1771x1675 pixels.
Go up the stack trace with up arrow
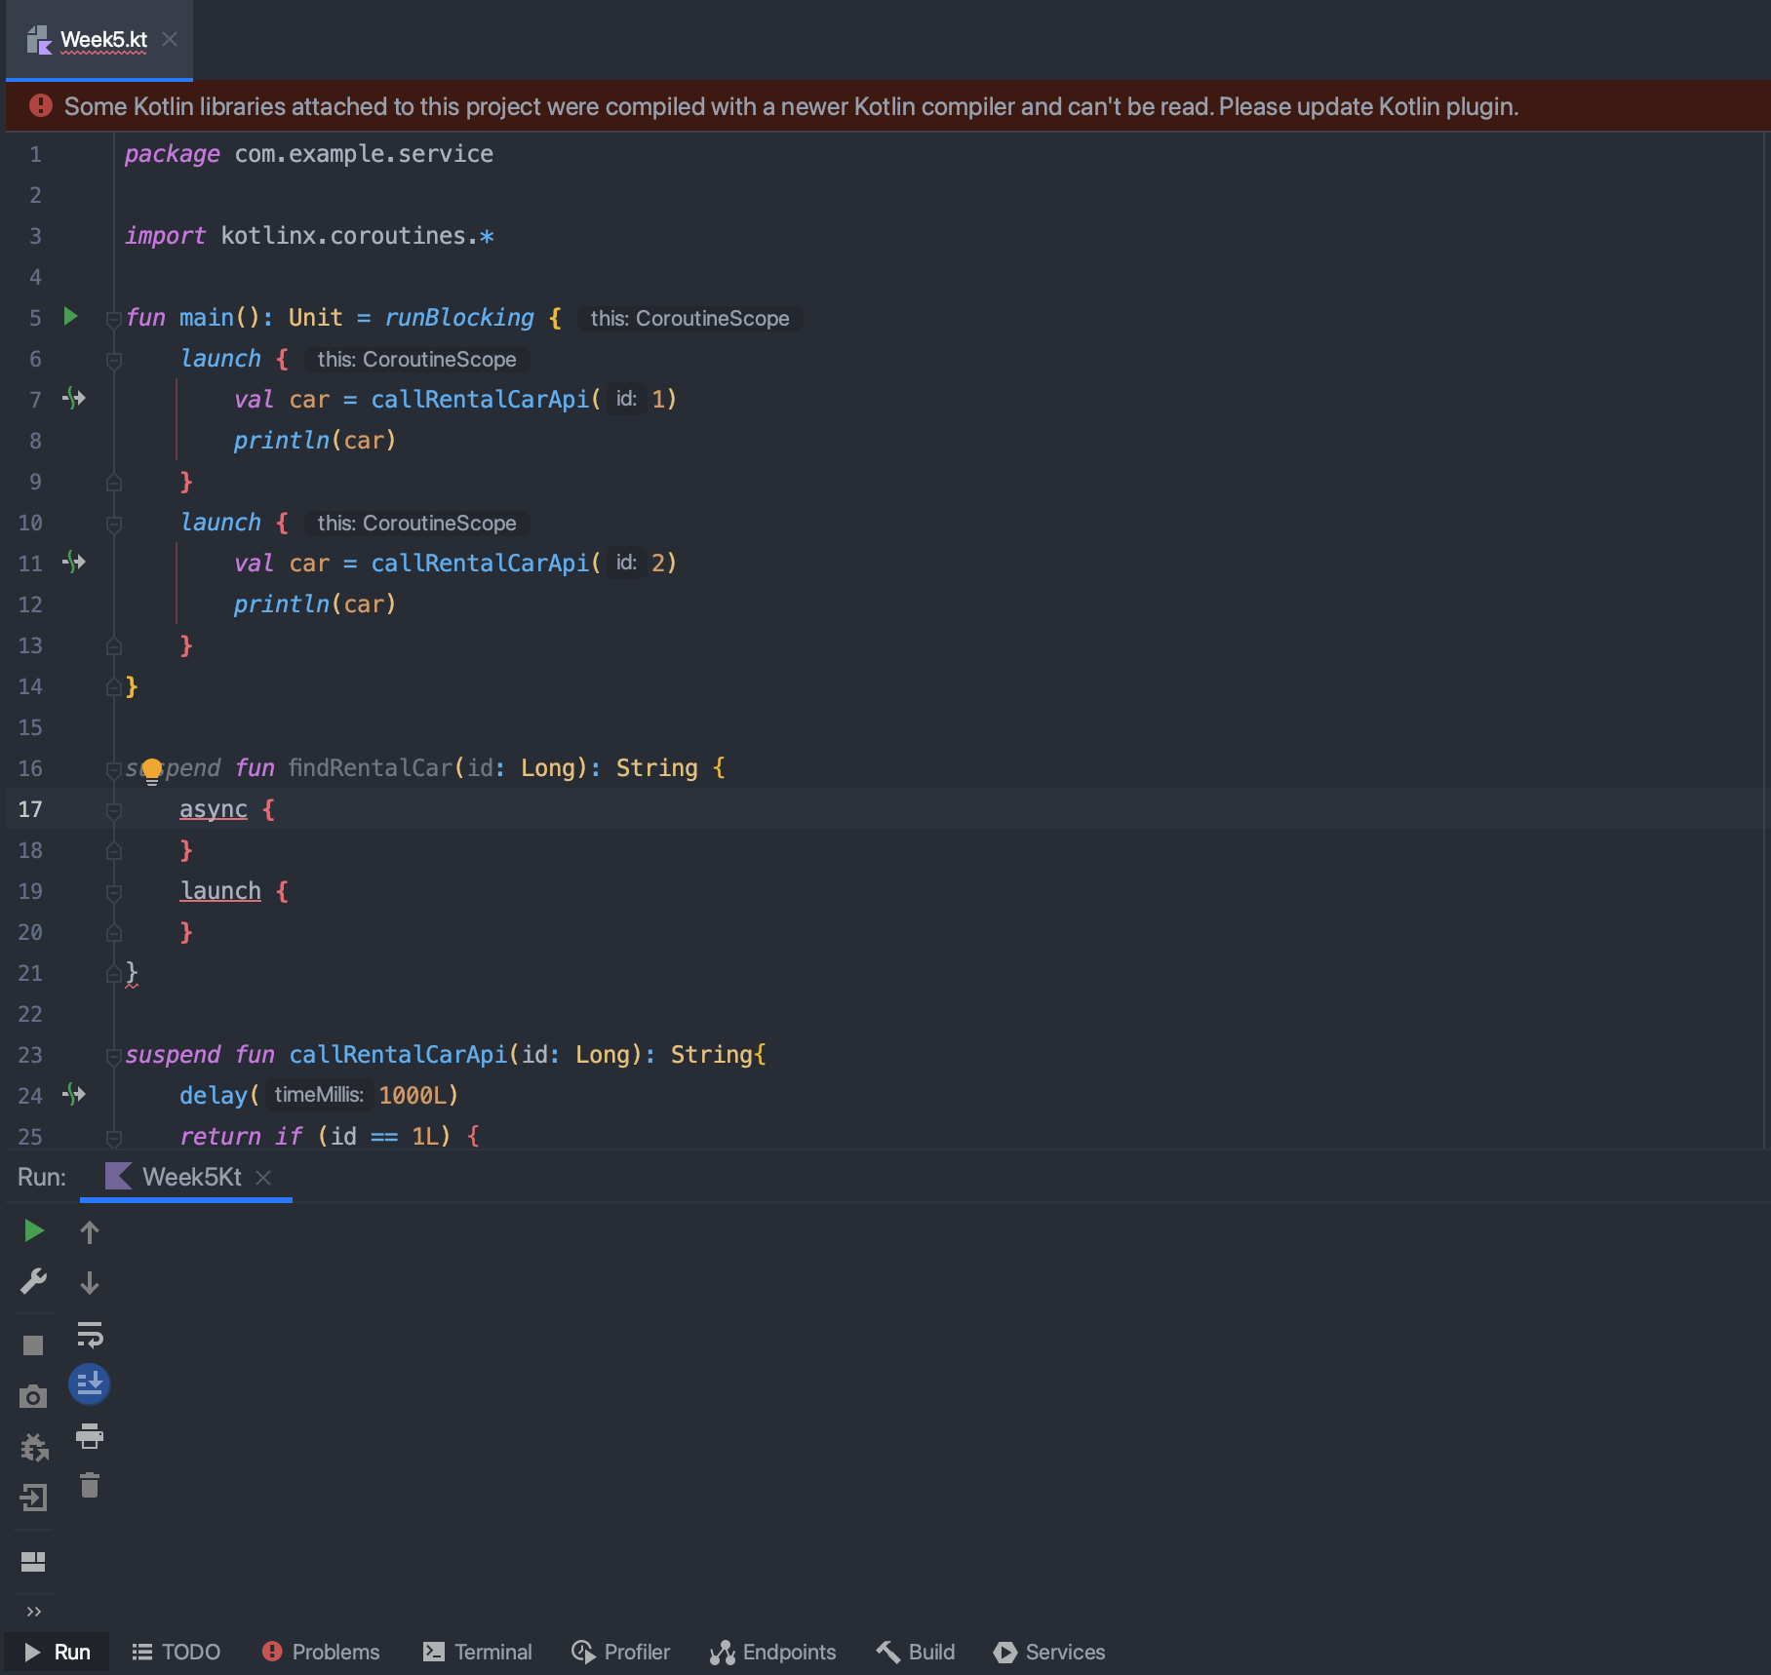click(x=90, y=1232)
